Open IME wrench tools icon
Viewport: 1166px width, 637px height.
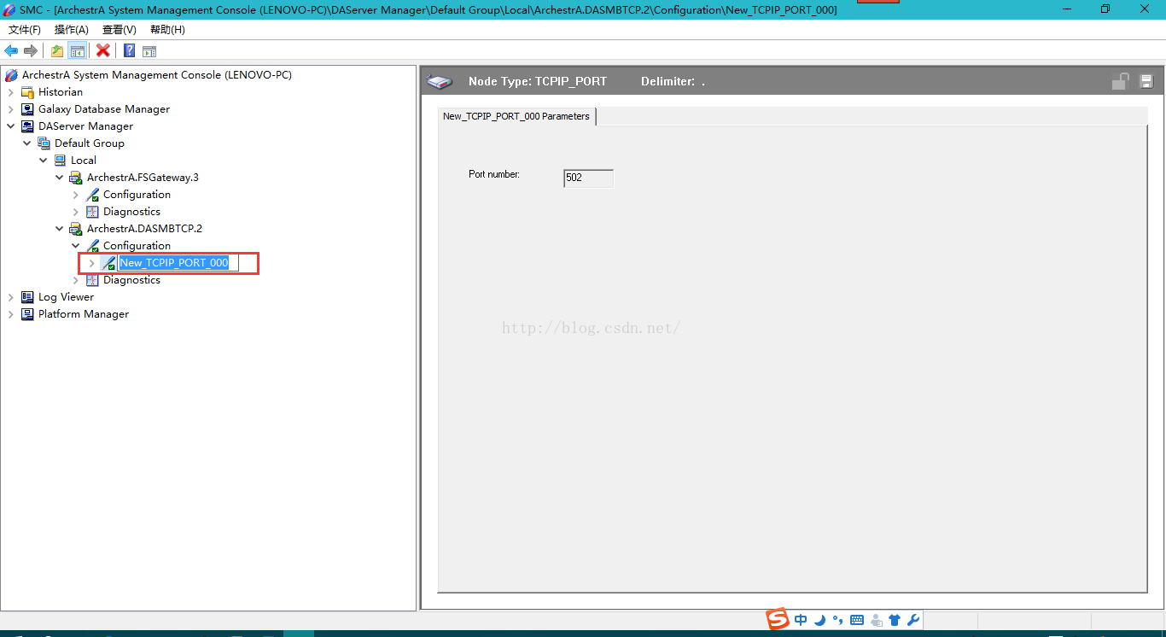point(912,621)
